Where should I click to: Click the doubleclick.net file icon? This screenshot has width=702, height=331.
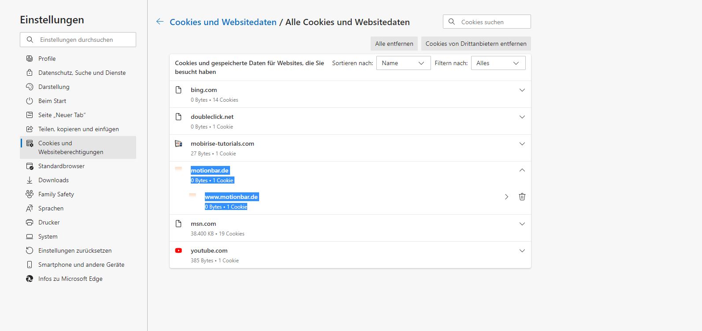click(178, 117)
